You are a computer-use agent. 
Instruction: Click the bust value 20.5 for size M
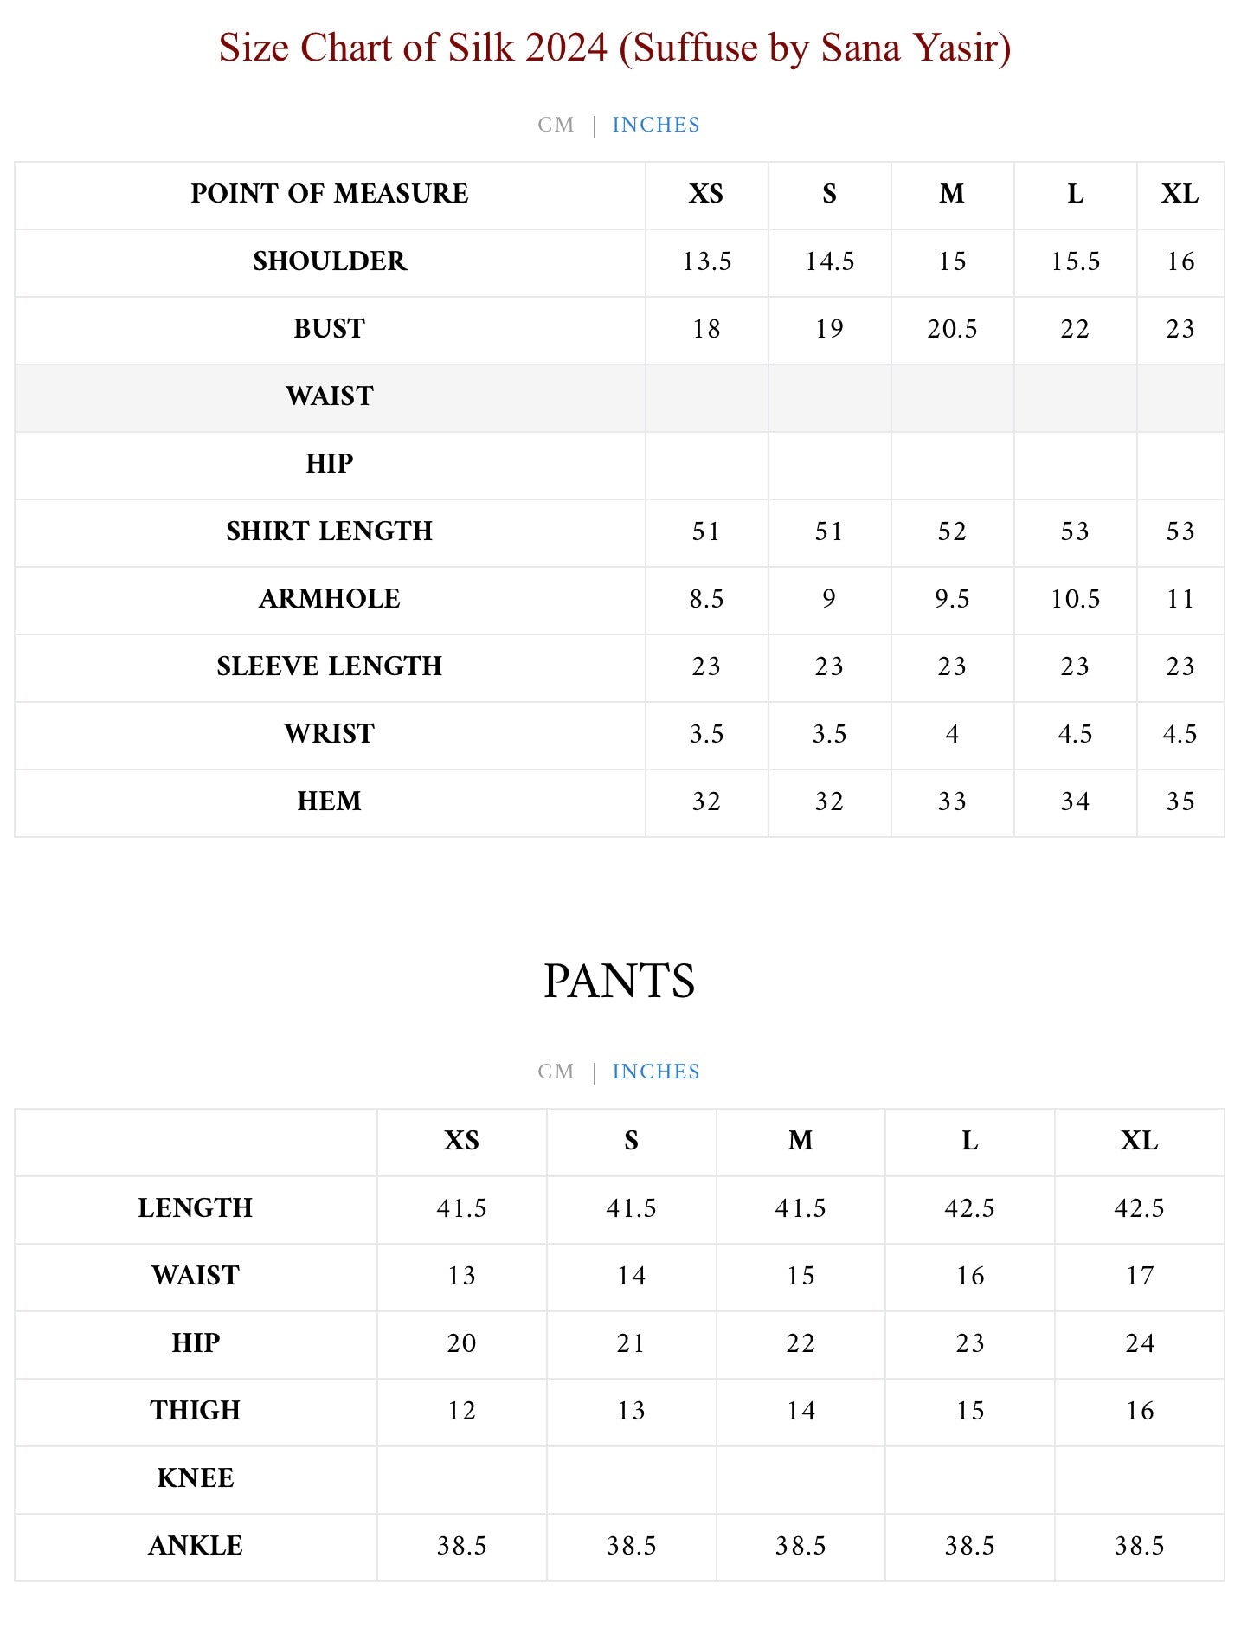click(952, 329)
